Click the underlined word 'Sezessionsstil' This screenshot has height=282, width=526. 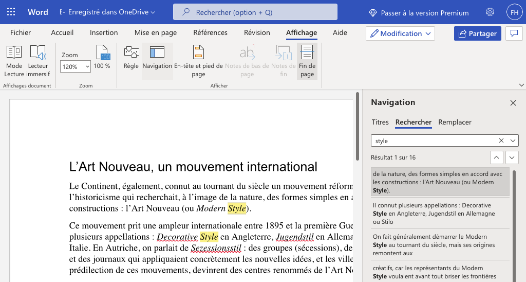(216, 248)
